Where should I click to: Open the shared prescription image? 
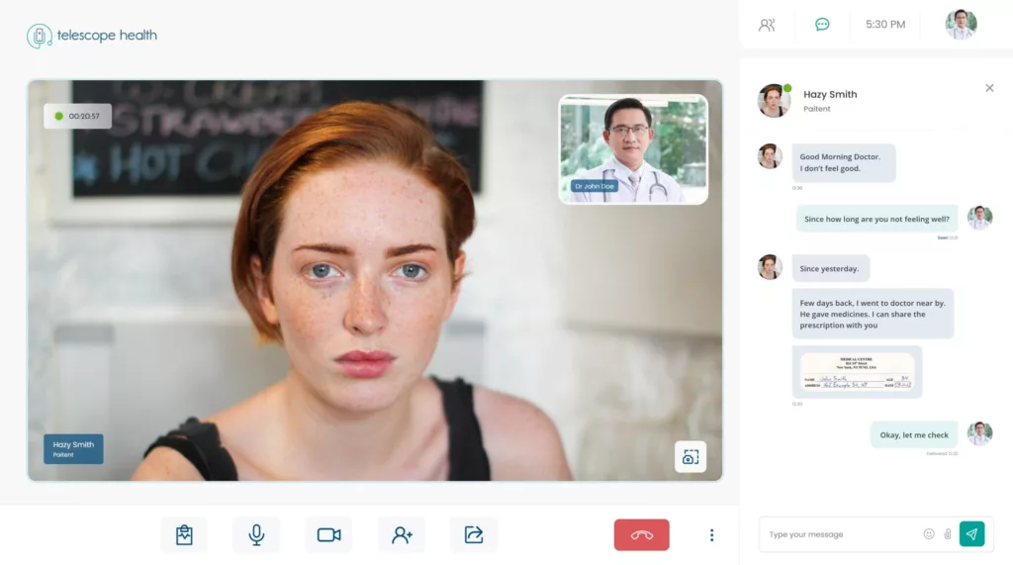point(857,372)
